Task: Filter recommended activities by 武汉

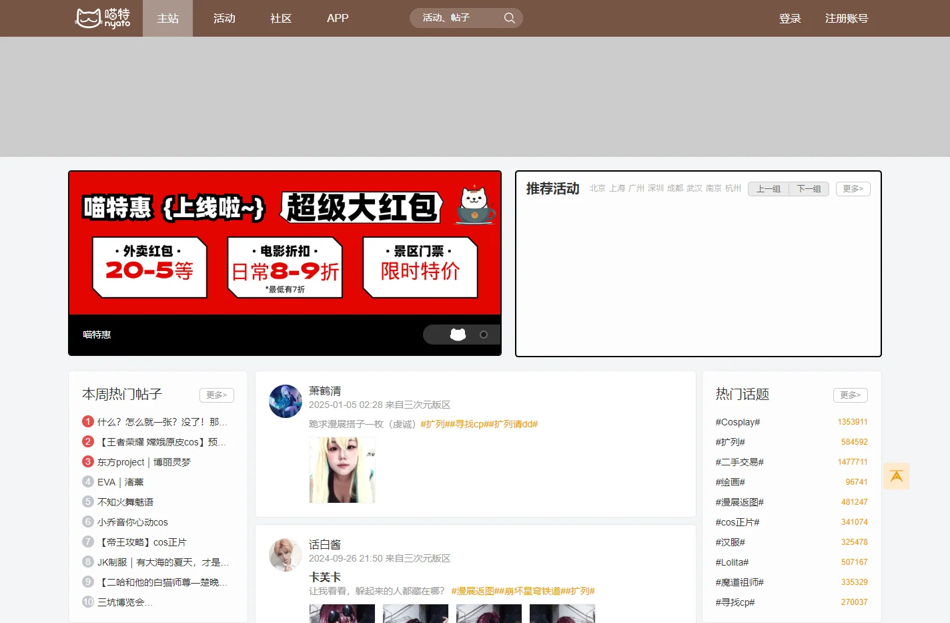Action: 694,188
